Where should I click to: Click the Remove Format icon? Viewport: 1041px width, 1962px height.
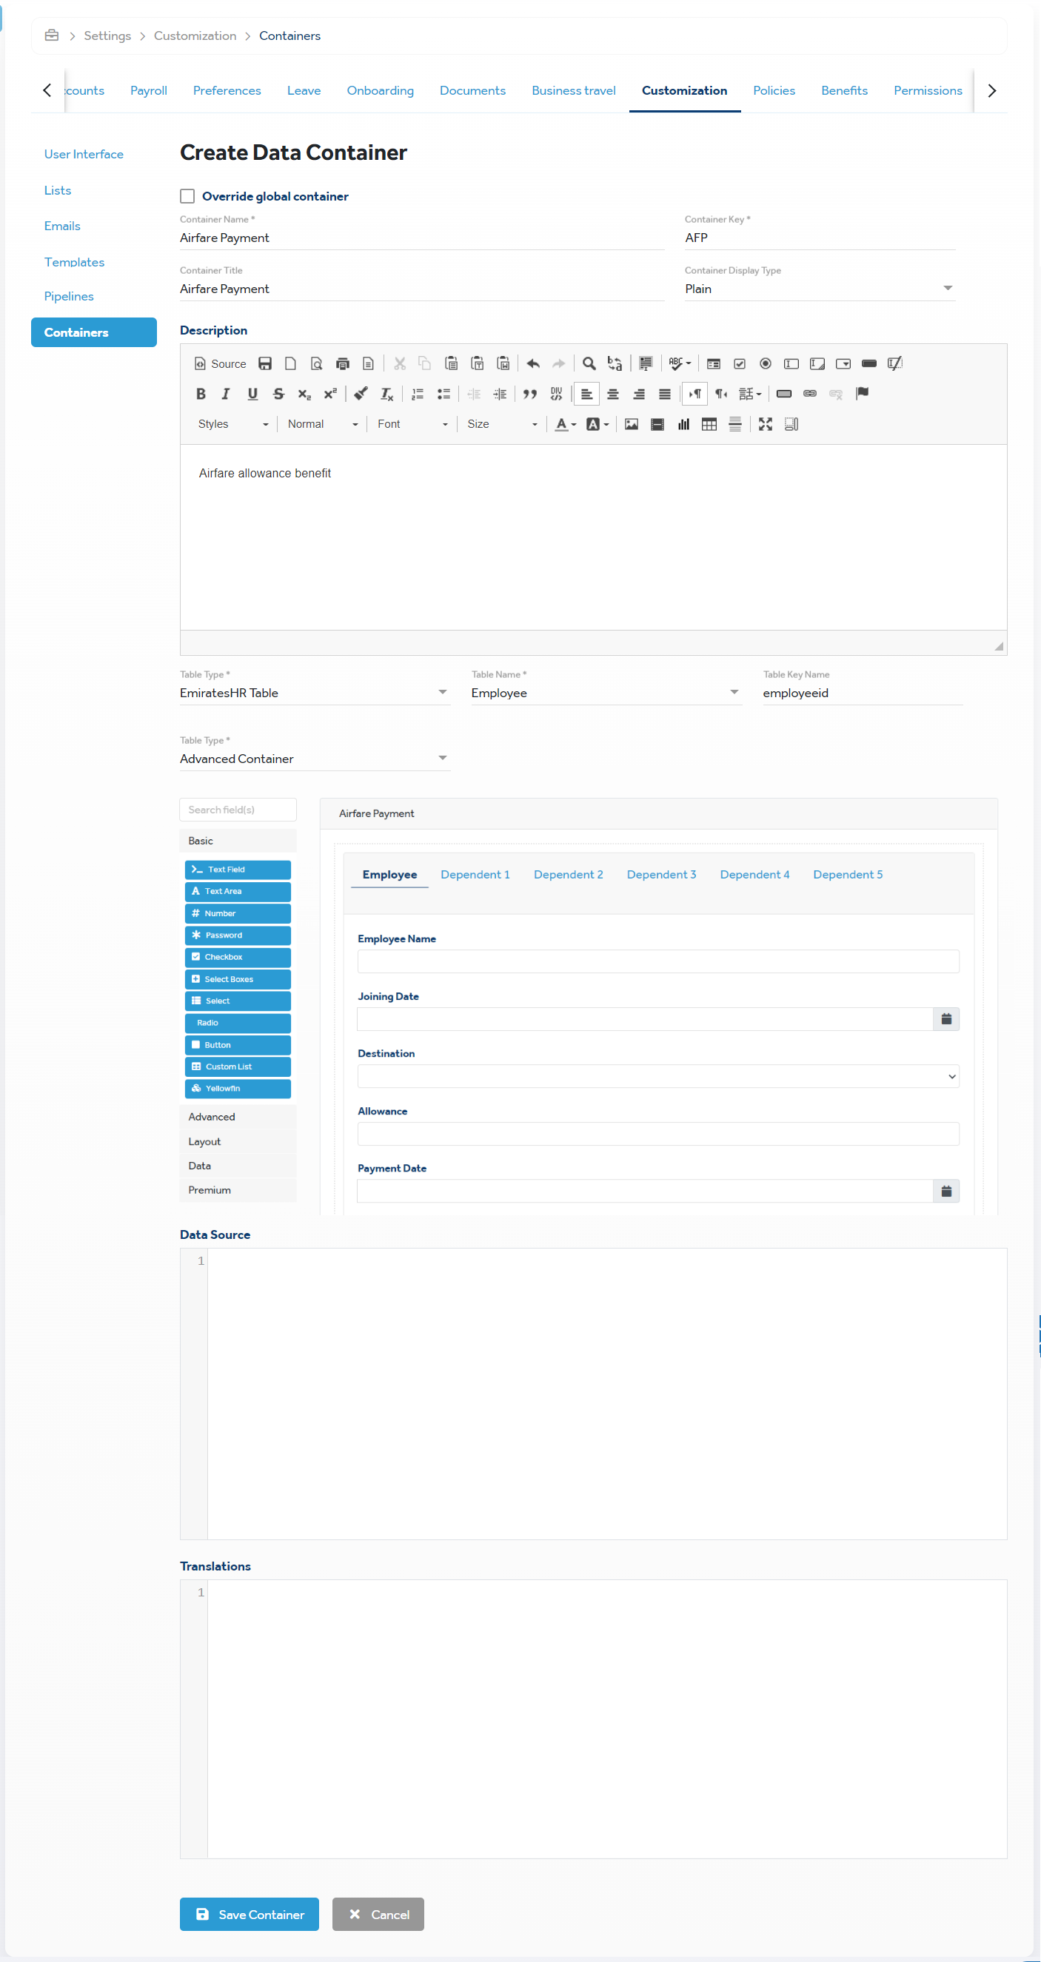coord(387,394)
